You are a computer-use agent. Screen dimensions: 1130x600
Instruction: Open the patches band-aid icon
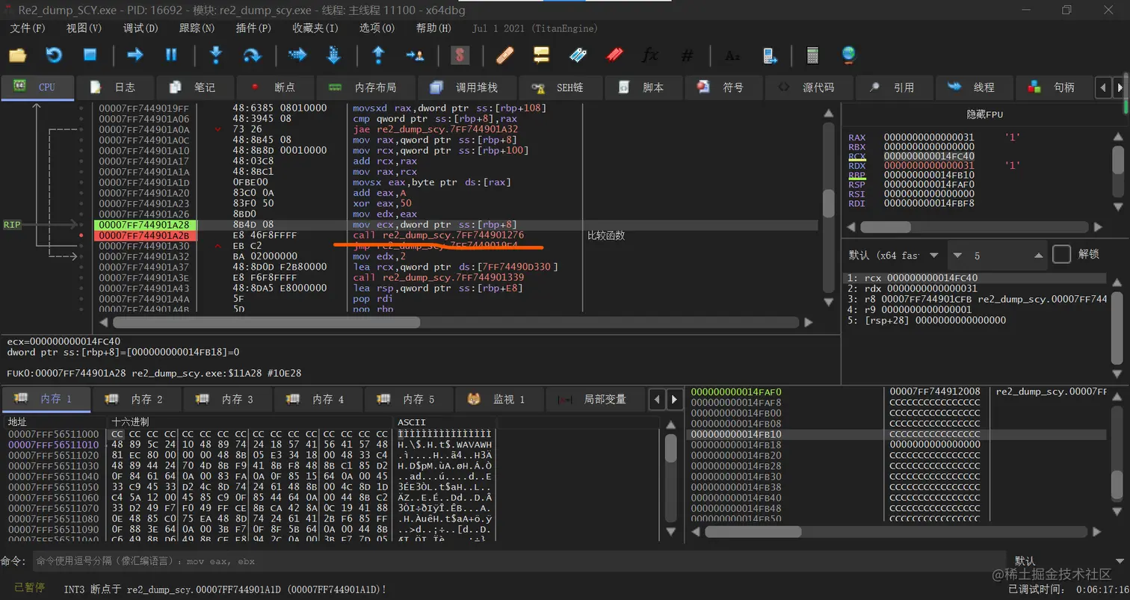[505, 55]
